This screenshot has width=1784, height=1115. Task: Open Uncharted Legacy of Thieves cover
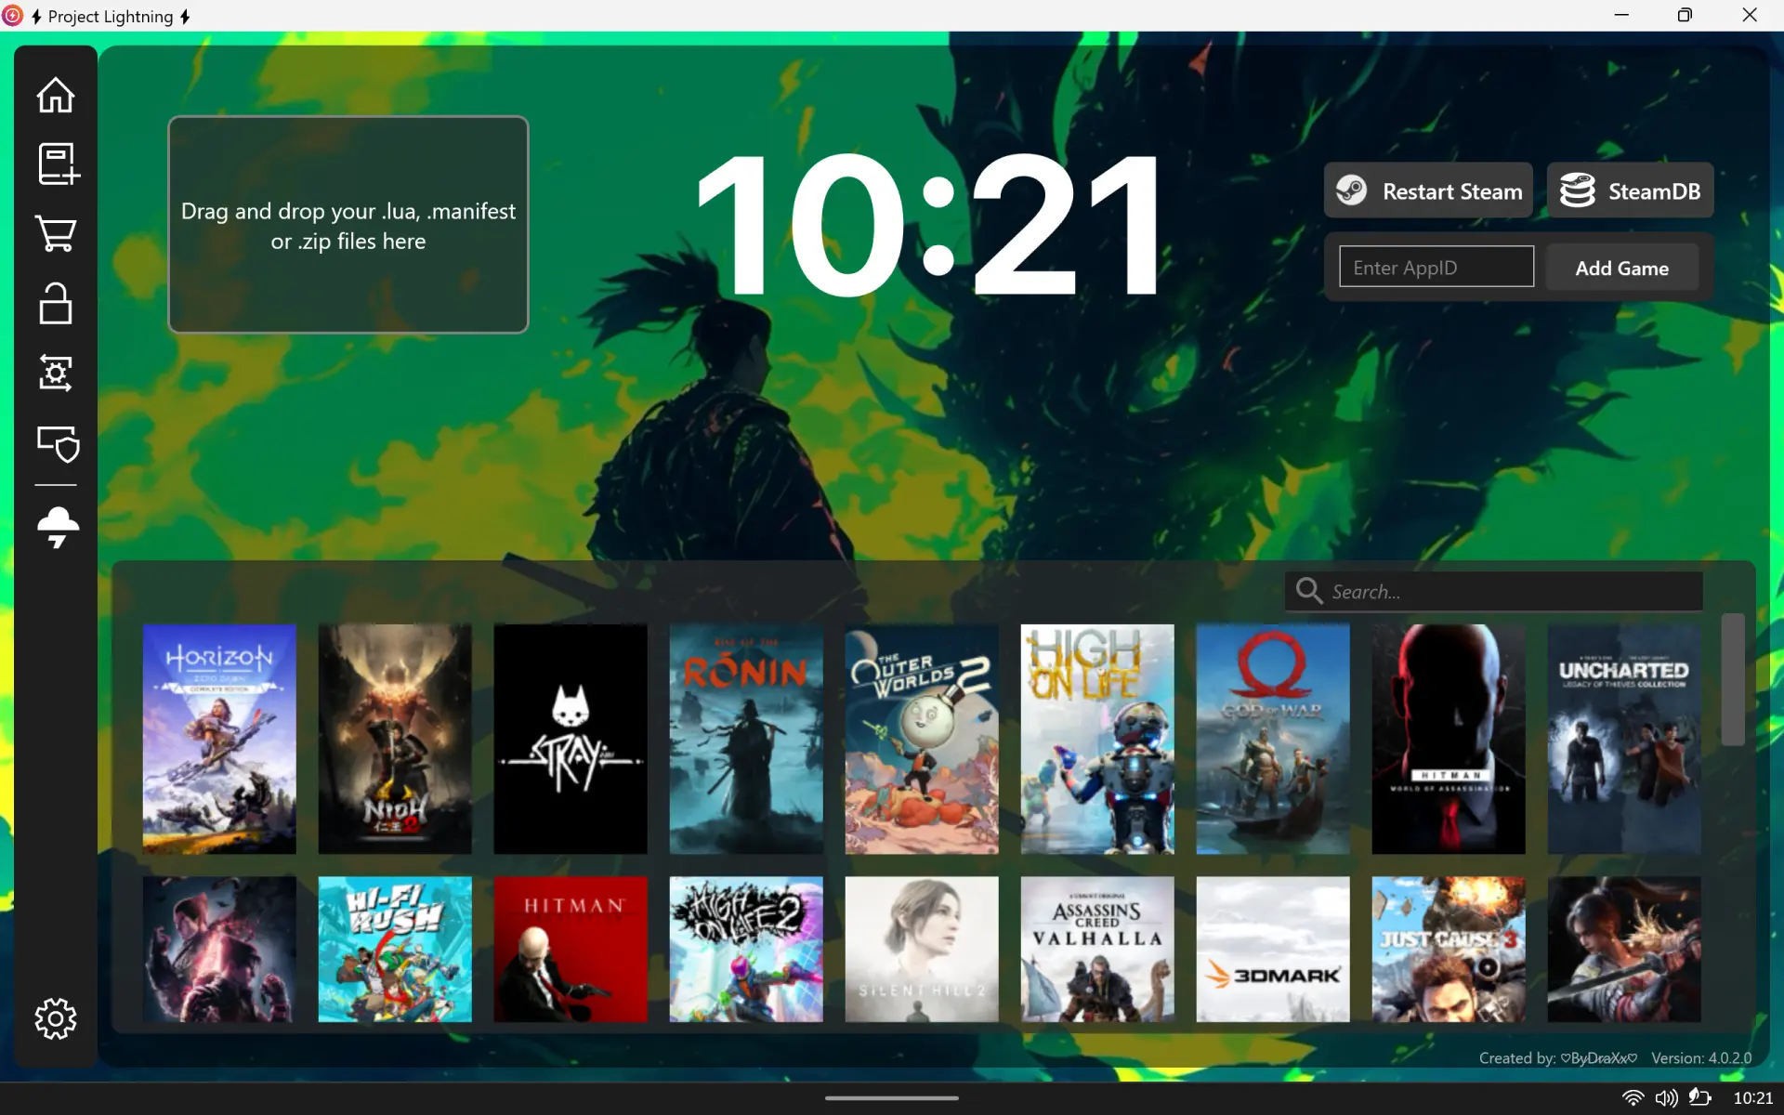coord(1624,739)
